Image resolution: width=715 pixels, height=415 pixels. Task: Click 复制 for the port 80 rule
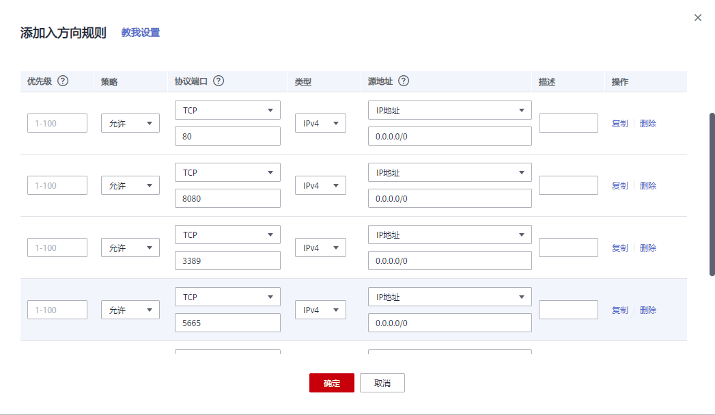pyautogui.click(x=619, y=123)
